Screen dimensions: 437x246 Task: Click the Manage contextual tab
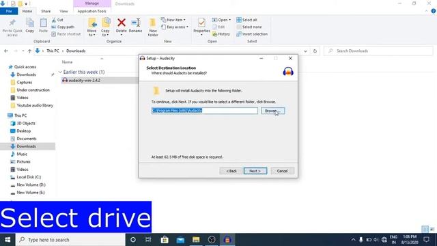[92, 3]
